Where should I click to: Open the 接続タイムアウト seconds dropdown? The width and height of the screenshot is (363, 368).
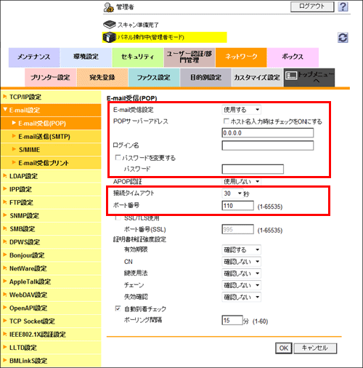pyautogui.click(x=232, y=193)
